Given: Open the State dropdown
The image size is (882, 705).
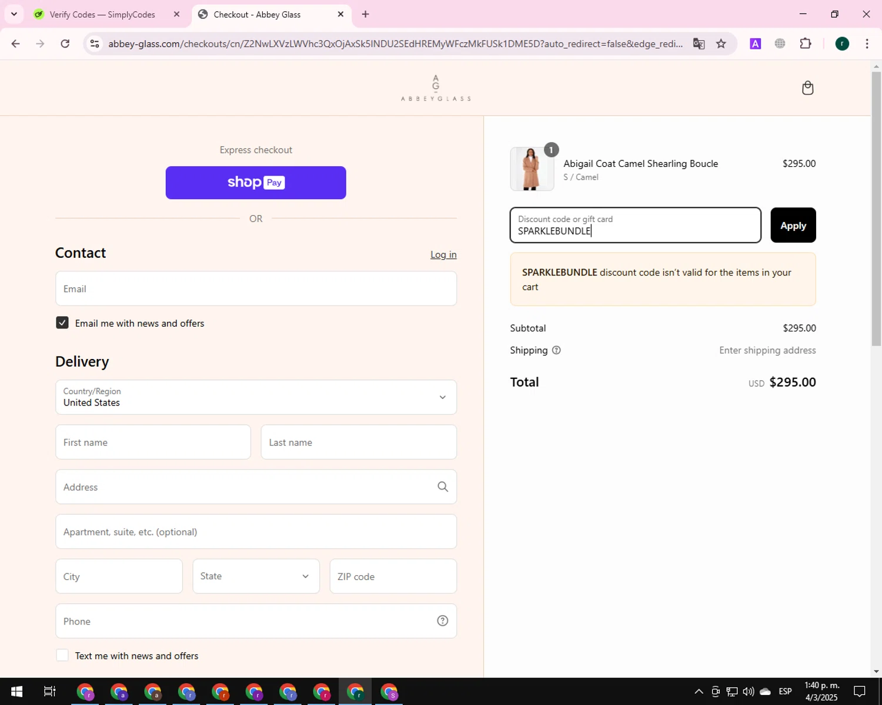Looking at the screenshot, I should [256, 576].
